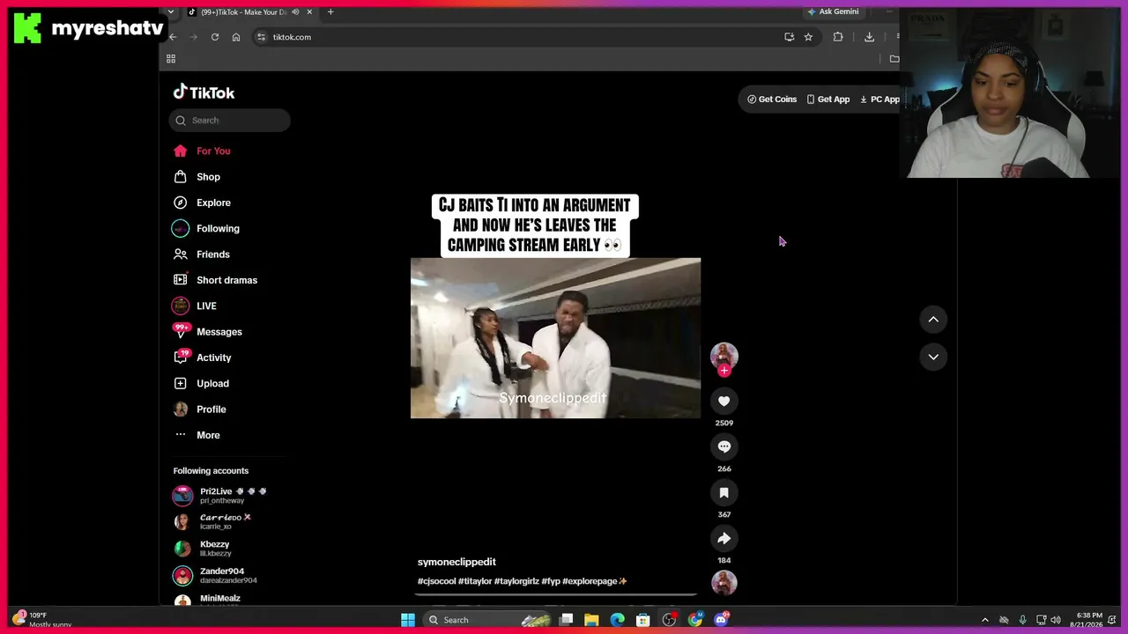Go to the browser home page
The width and height of the screenshot is (1128, 634).
coord(236,37)
